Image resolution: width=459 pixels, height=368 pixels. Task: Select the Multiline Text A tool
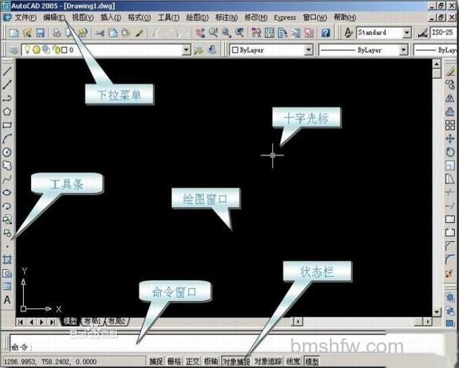pyautogui.click(x=7, y=300)
